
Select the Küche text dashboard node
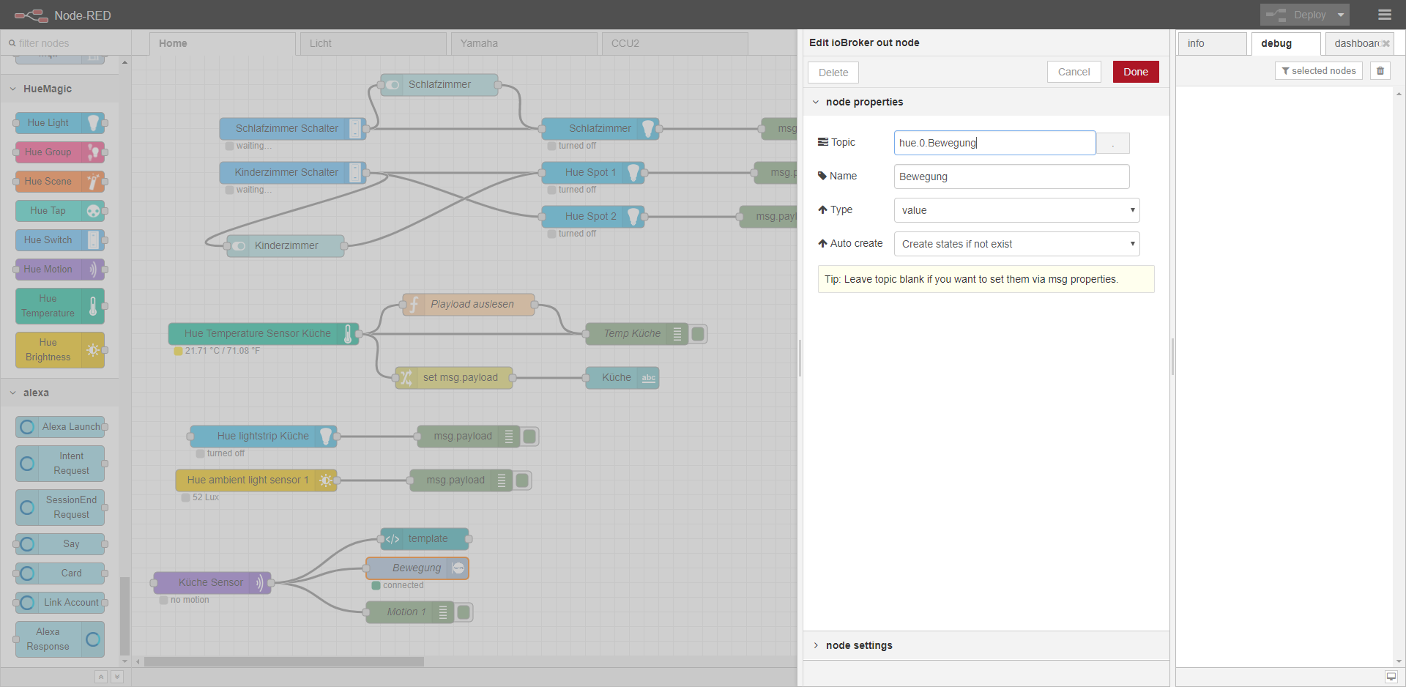pyautogui.click(x=622, y=377)
